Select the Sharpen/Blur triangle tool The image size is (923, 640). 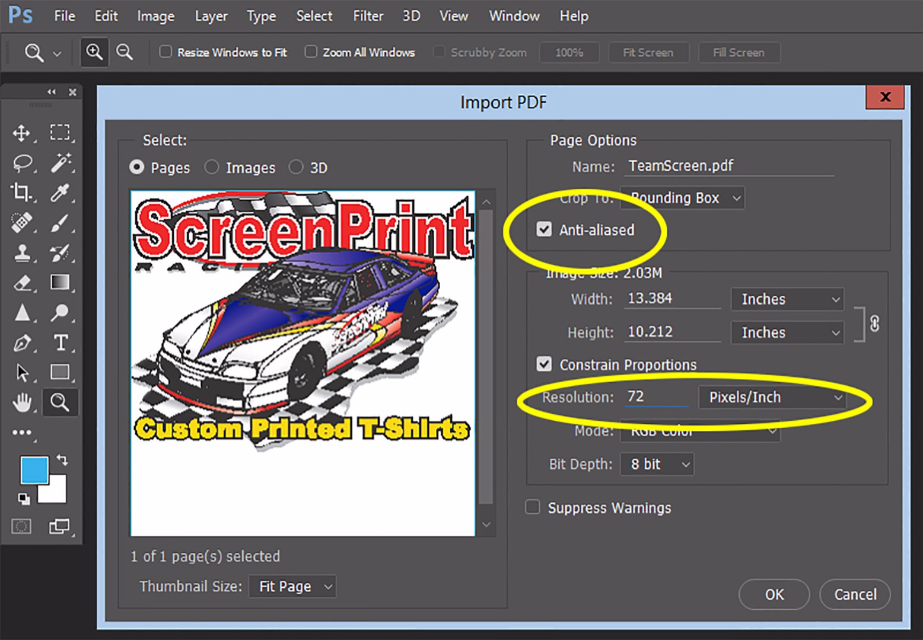(x=23, y=312)
